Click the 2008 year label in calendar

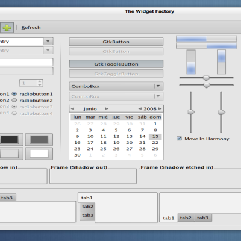[x=150, y=109]
